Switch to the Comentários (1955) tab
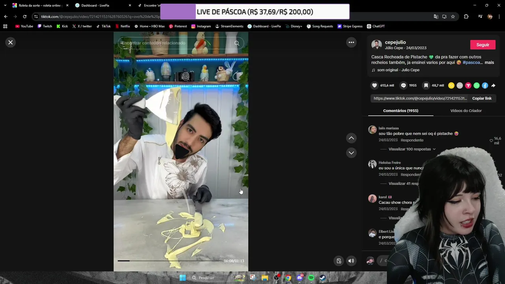The width and height of the screenshot is (505, 284). coord(400,110)
